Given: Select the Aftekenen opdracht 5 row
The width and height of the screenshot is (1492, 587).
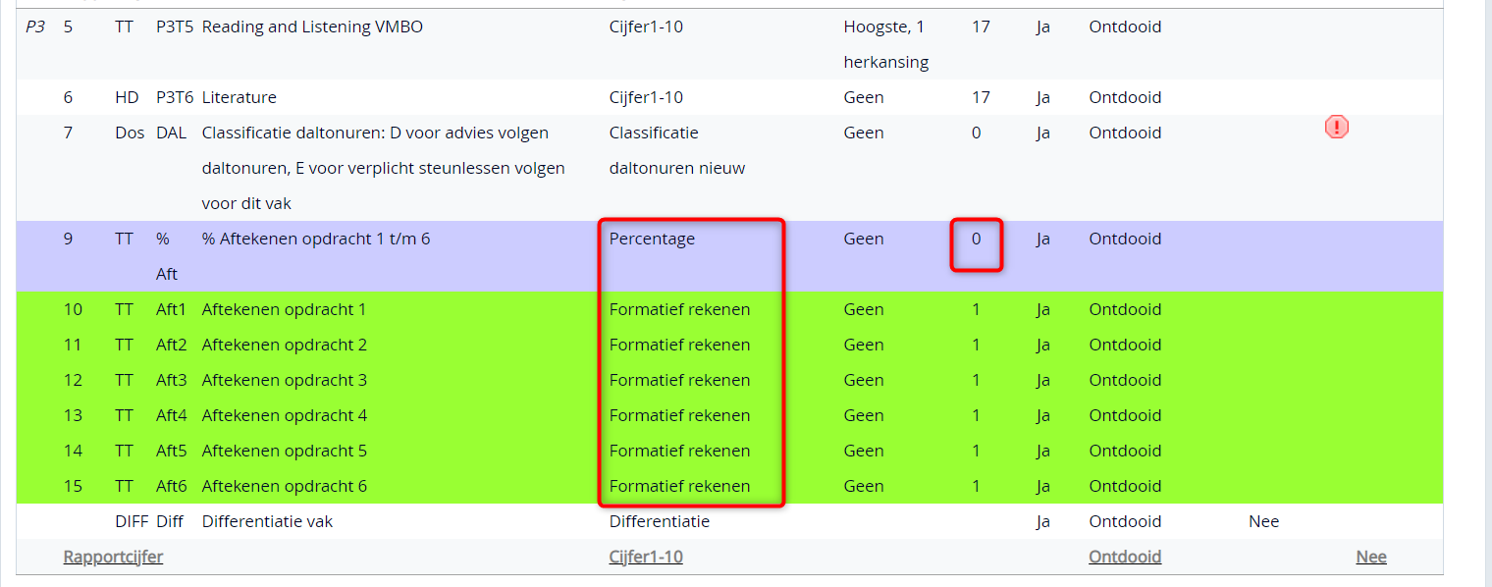Looking at the screenshot, I should point(729,451).
